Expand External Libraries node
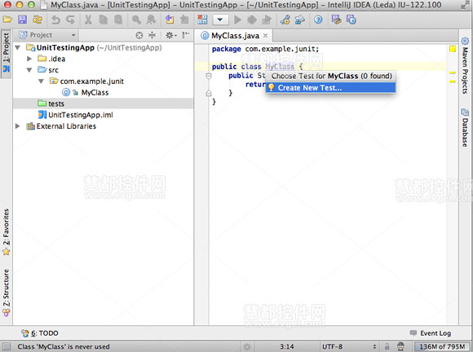The width and height of the screenshot is (473, 352). click(x=17, y=126)
